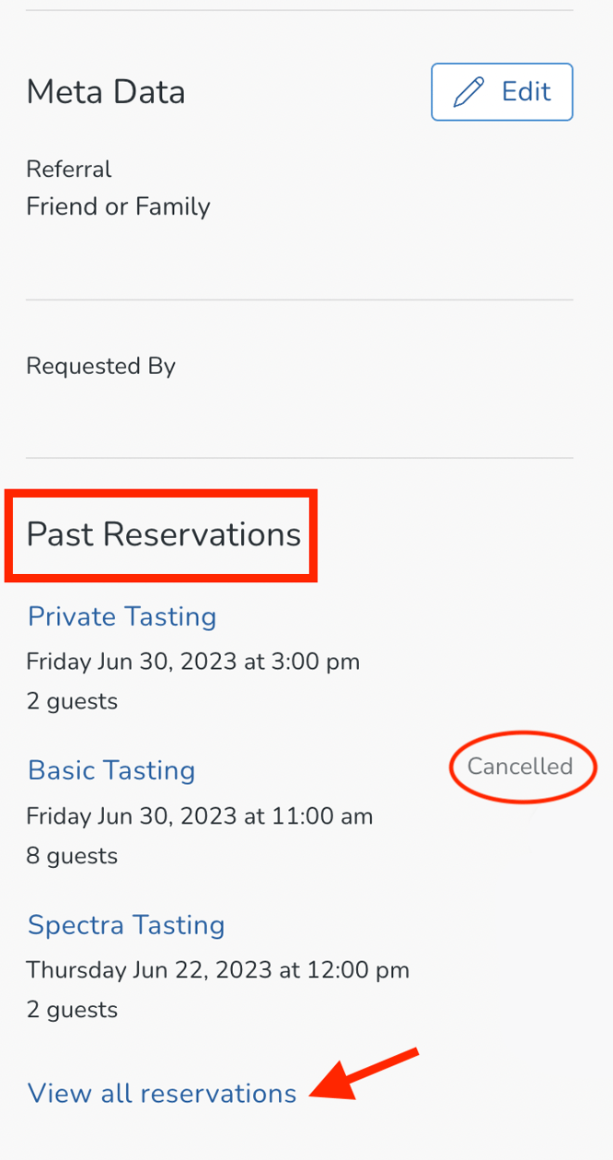Edit the Meta Data section
The width and height of the screenshot is (613, 1160).
click(x=502, y=91)
